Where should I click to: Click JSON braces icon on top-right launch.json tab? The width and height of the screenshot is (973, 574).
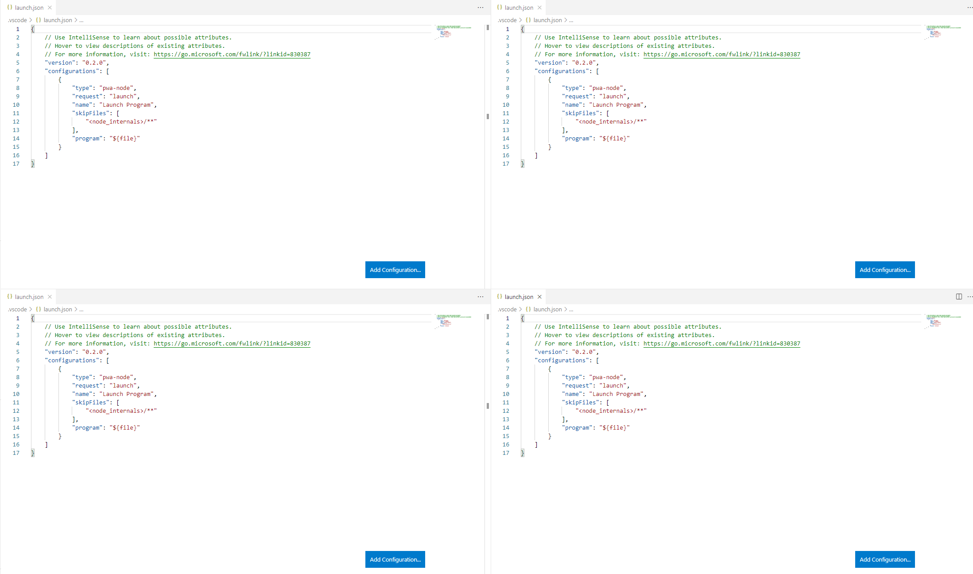point(500,8)
